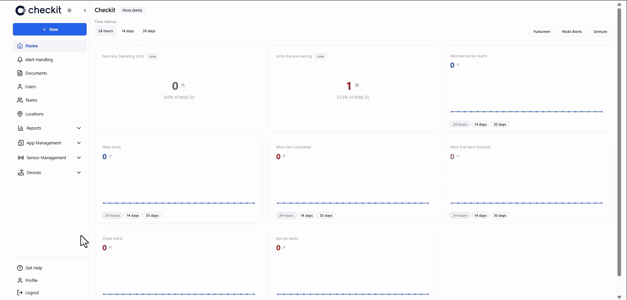Click the scrollbar down arrow
627x300 pixels.
(619, 297)
